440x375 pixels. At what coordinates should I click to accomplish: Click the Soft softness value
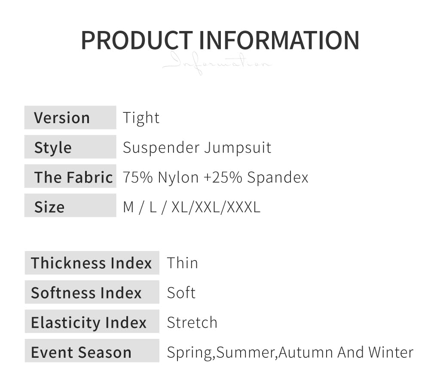pos(181,293)
